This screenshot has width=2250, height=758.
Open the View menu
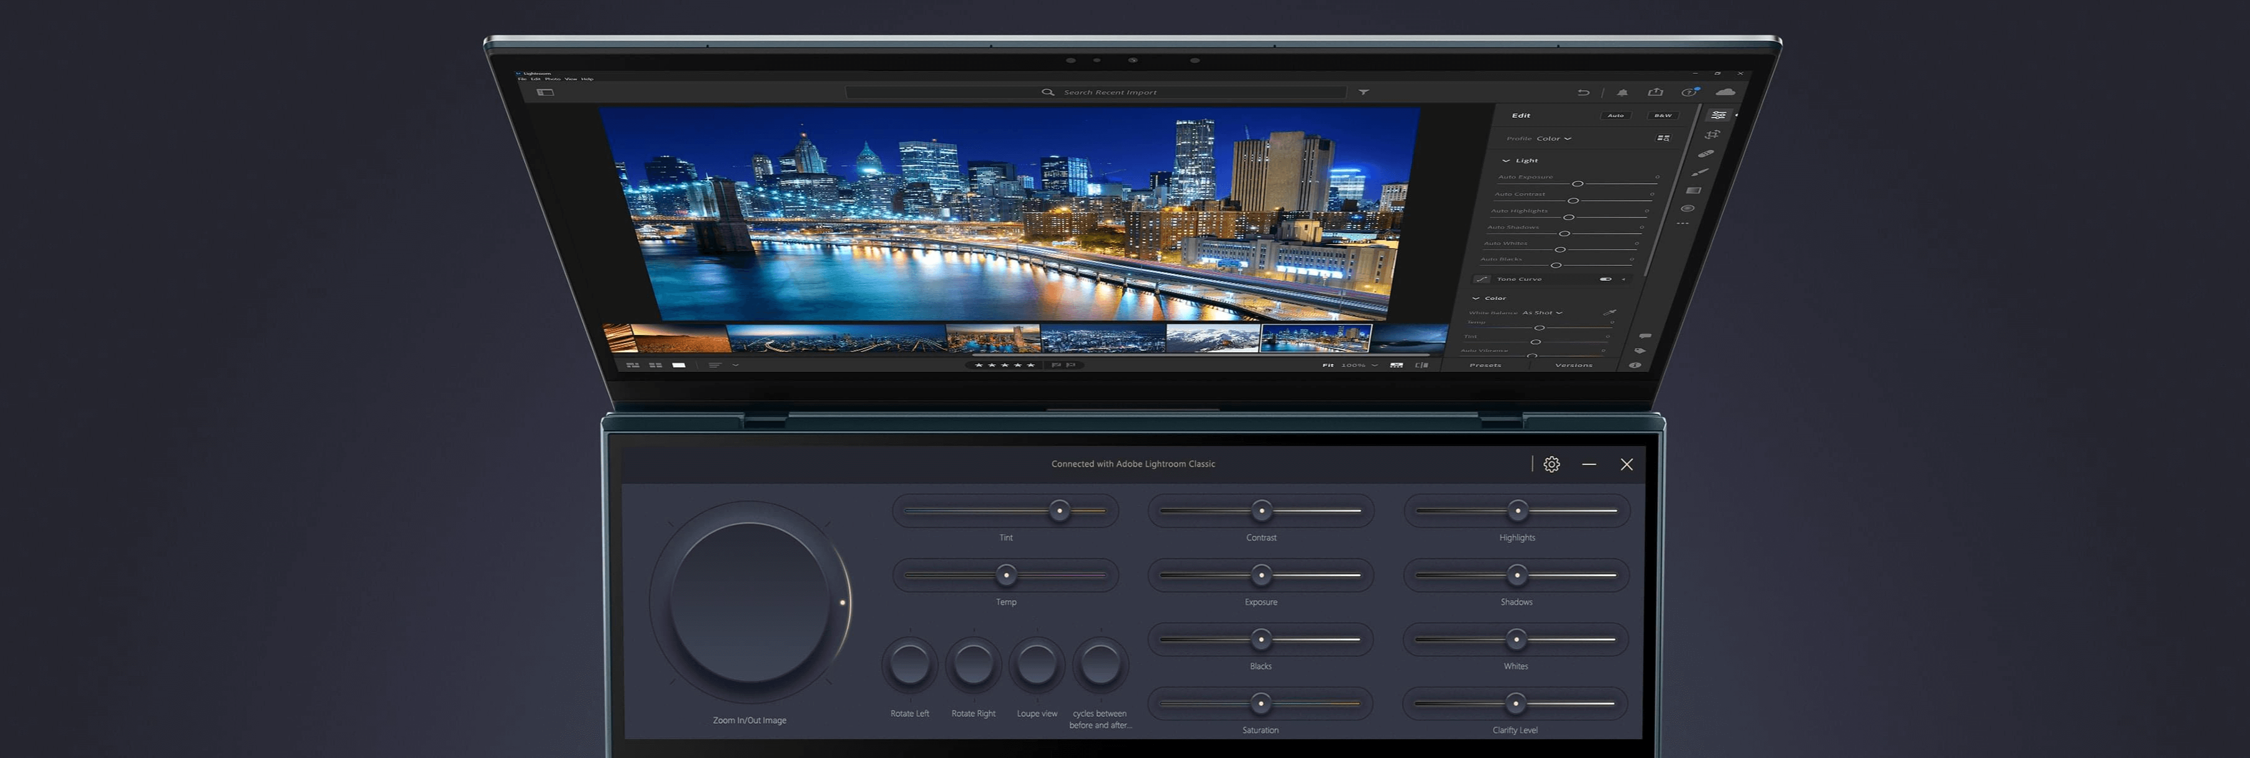pos(571,80)
